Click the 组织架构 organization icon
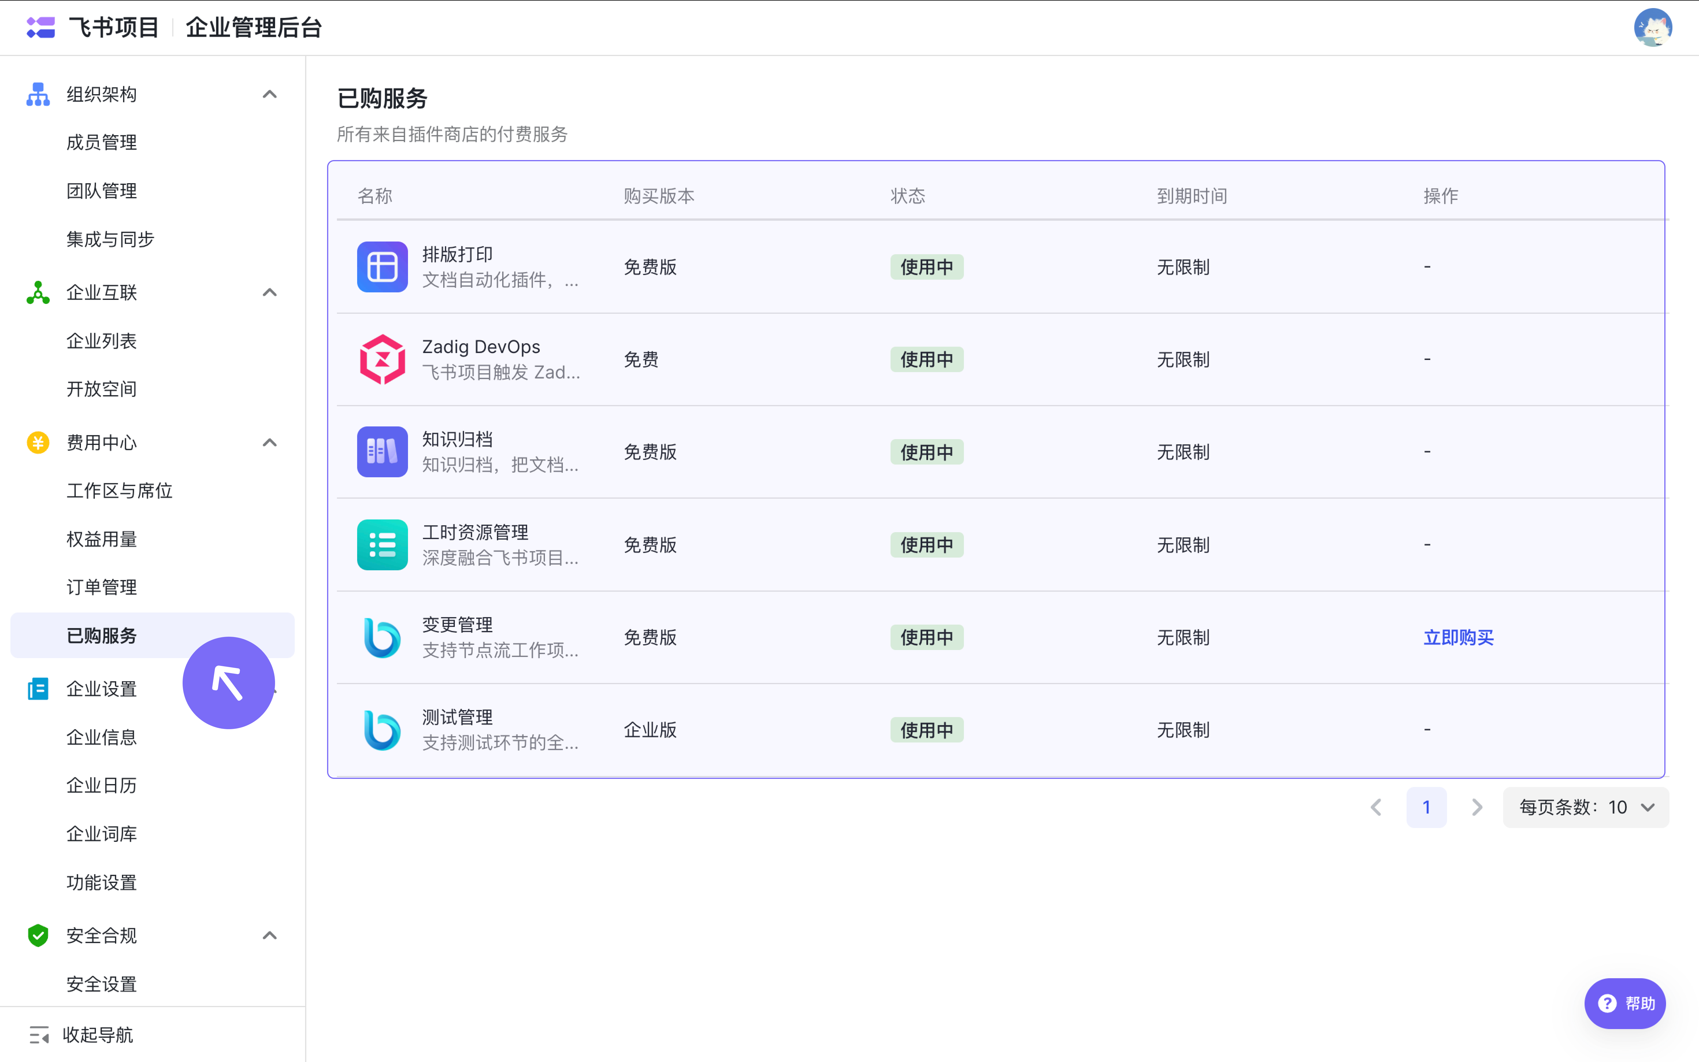This screenshot has width=1699, height=1062. pyautogui.click(x=38, y=94)
